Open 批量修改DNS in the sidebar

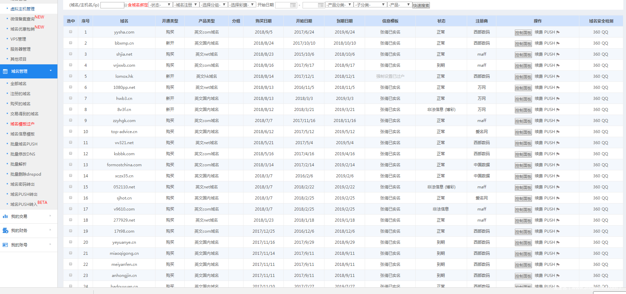pyautogui.click(x=23, y=154)
